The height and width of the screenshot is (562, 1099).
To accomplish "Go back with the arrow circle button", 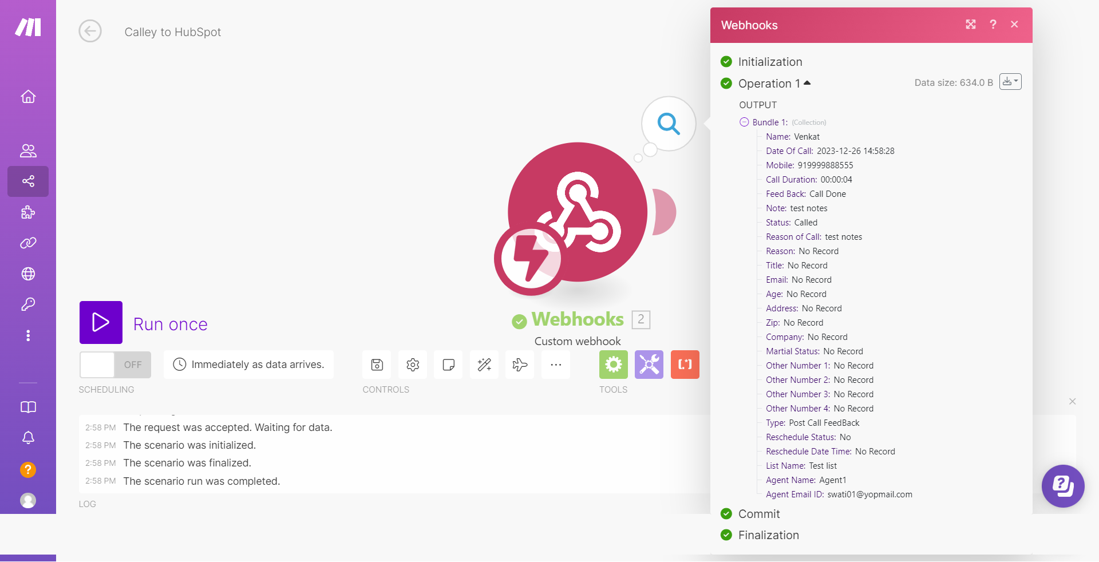I will [90, 31].
